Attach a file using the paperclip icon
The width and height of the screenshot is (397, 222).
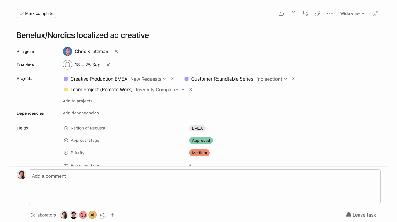[293, 13]
